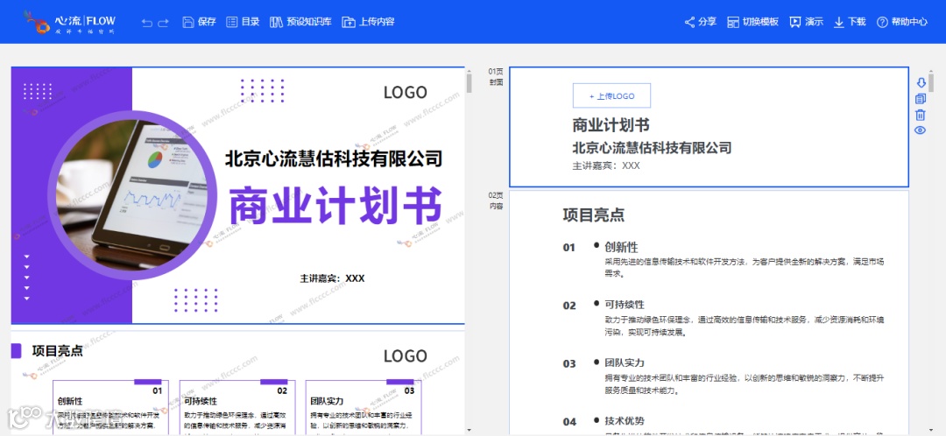
Task: Select the 可持续性 card on slide preview
Action: click(237, 407)
